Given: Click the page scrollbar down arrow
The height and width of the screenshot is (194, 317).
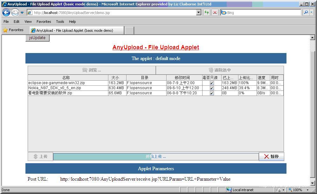Looking at the screenshot, I should (x=312, y=183).
